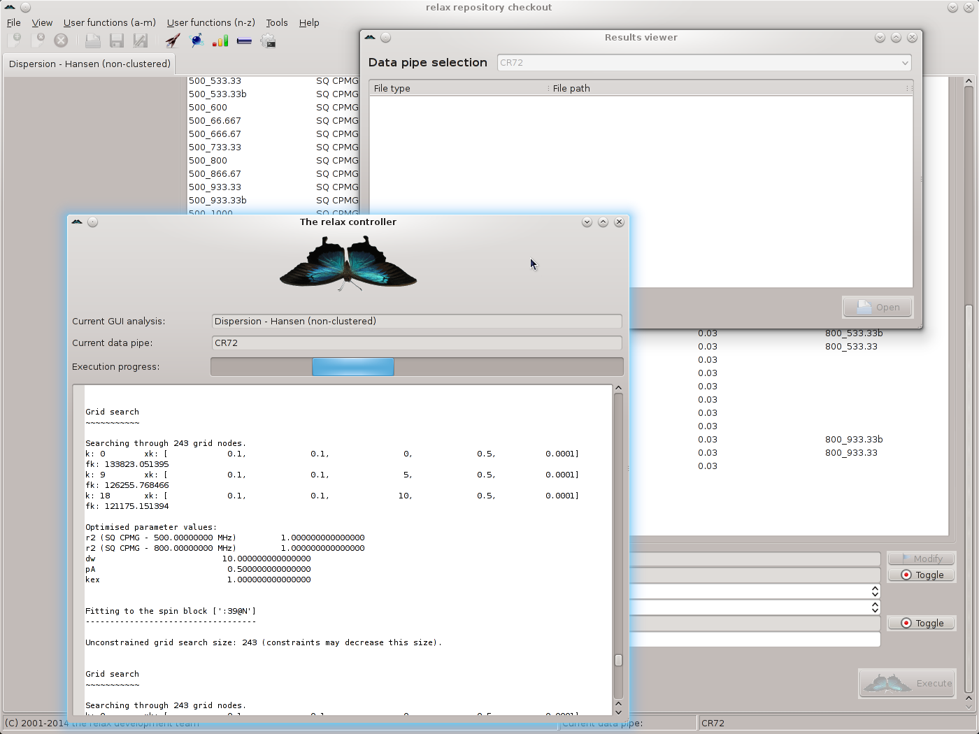Open results viewer bar chart icon

point(220,41)
